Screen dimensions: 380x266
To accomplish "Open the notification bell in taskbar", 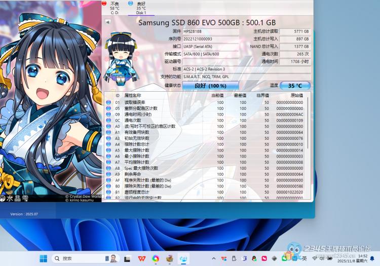I will click(x=372, y=258).
